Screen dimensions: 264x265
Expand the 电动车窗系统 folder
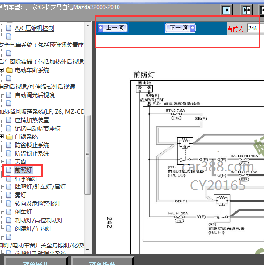coord(2,69)
